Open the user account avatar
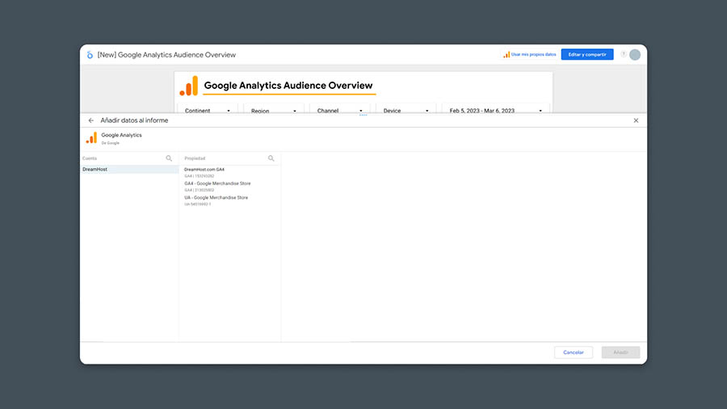This screenshot has height=409, width=727. [635, 54]
